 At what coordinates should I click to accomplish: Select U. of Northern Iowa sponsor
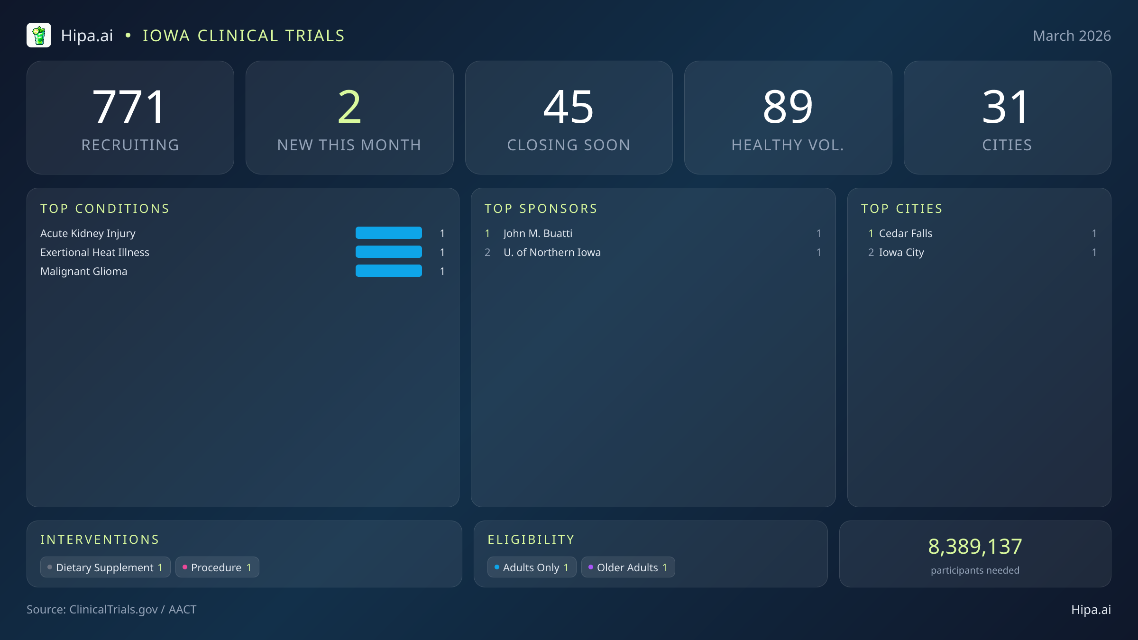tap(552, 252)
